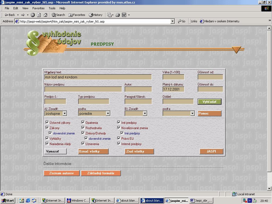Click the Forward arrow toolbar button
The image size is (272, 204).
[23, 15]
